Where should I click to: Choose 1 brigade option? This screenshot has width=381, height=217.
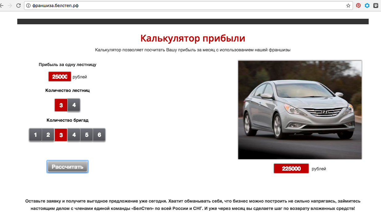click(x=35, y=135)
